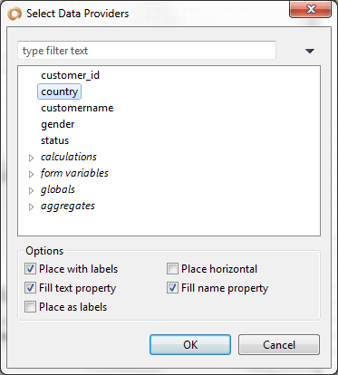Click the Cancel button
Screen dimensions: 338x375
coord(279,344)
